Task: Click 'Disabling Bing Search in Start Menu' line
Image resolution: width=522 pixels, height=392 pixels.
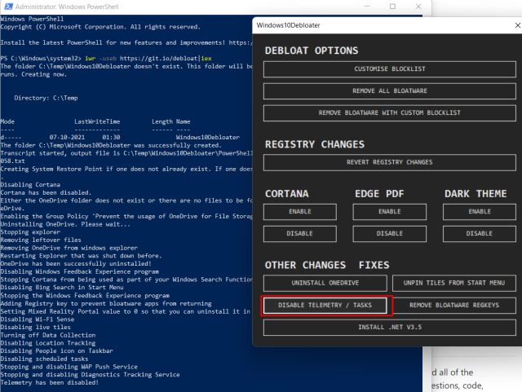Action: [62, 288]
